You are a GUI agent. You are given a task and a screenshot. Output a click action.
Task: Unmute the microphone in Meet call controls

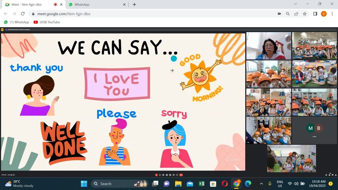pyautogui.click(x=156, y=175)
